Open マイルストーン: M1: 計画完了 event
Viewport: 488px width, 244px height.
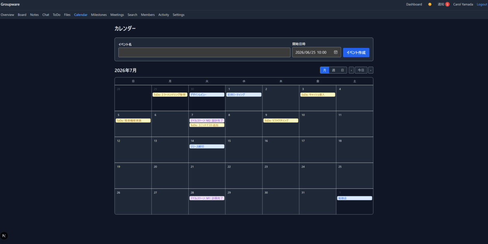coord(207,198)
